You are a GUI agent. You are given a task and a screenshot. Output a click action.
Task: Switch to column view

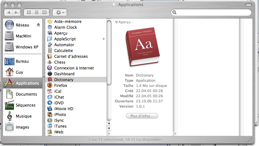pos(45,12)
